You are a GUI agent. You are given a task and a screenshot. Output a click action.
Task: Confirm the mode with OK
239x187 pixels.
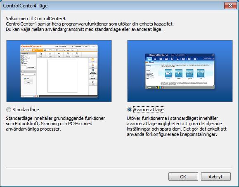[x=183, y=177]
